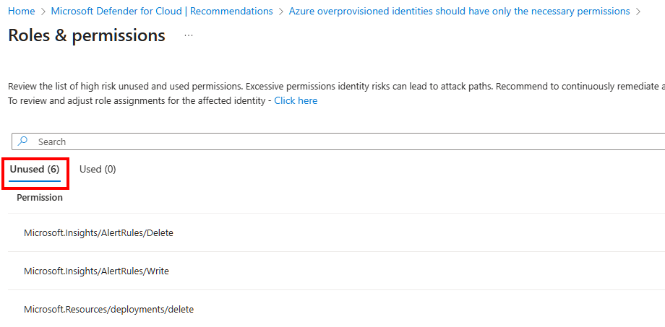
Task: Select Microsoft.Insights/AlertRules/Delete permission row
Action: pos(98,233)
